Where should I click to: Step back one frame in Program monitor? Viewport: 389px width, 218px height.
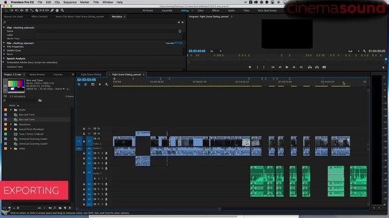point(280,67)
